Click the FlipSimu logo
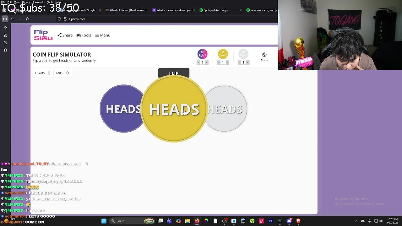 point(43,35)
